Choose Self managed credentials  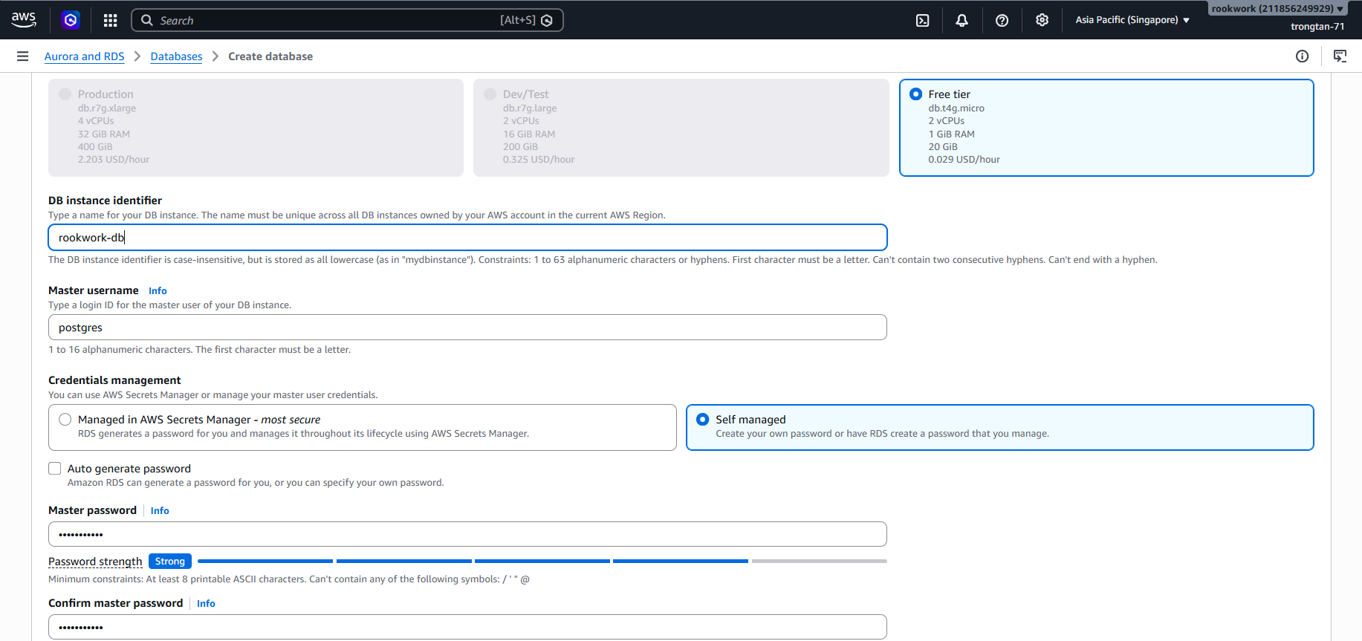coord(703,420)
